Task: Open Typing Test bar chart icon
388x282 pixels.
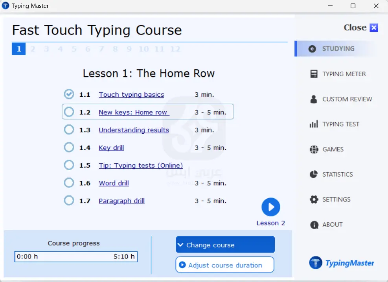Action: tap(314, 124)
